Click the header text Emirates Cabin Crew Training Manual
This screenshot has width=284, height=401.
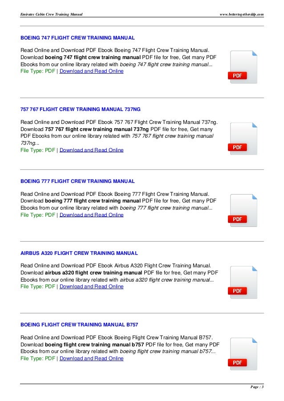click(51, 14)
